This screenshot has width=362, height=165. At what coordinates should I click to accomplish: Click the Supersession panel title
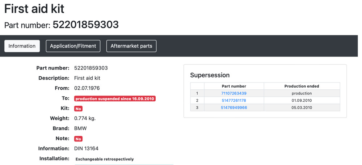(210, 75)
